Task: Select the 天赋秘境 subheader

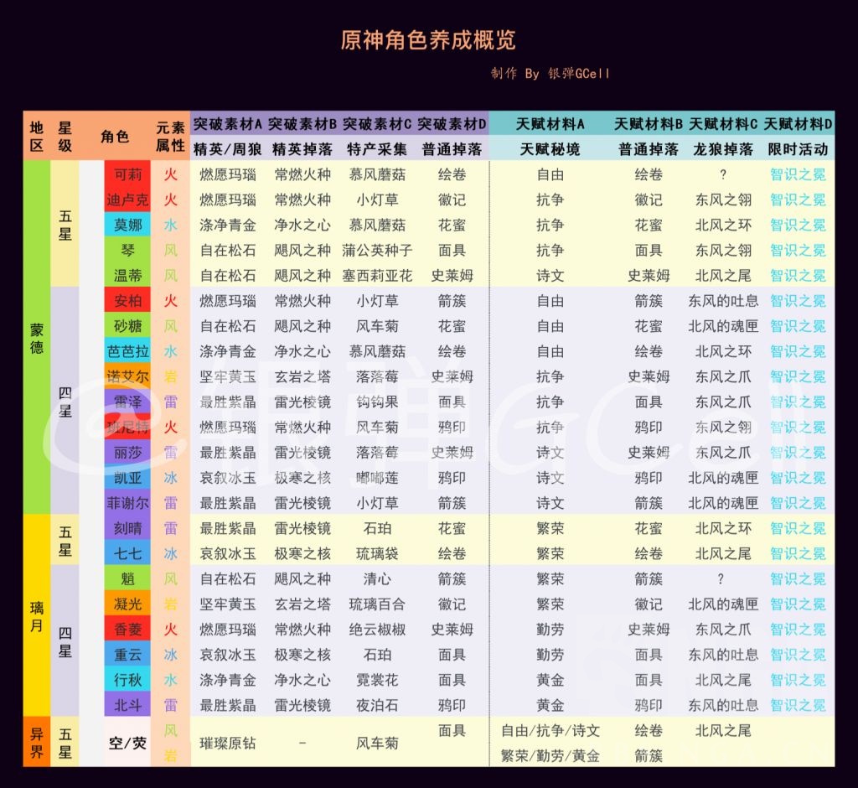Action: [x=550, y=149]
